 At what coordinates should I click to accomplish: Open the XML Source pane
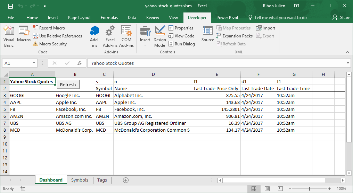pos(207,34)
